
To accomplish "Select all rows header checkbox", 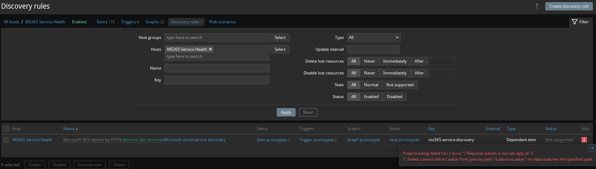I will click(6, 129).
